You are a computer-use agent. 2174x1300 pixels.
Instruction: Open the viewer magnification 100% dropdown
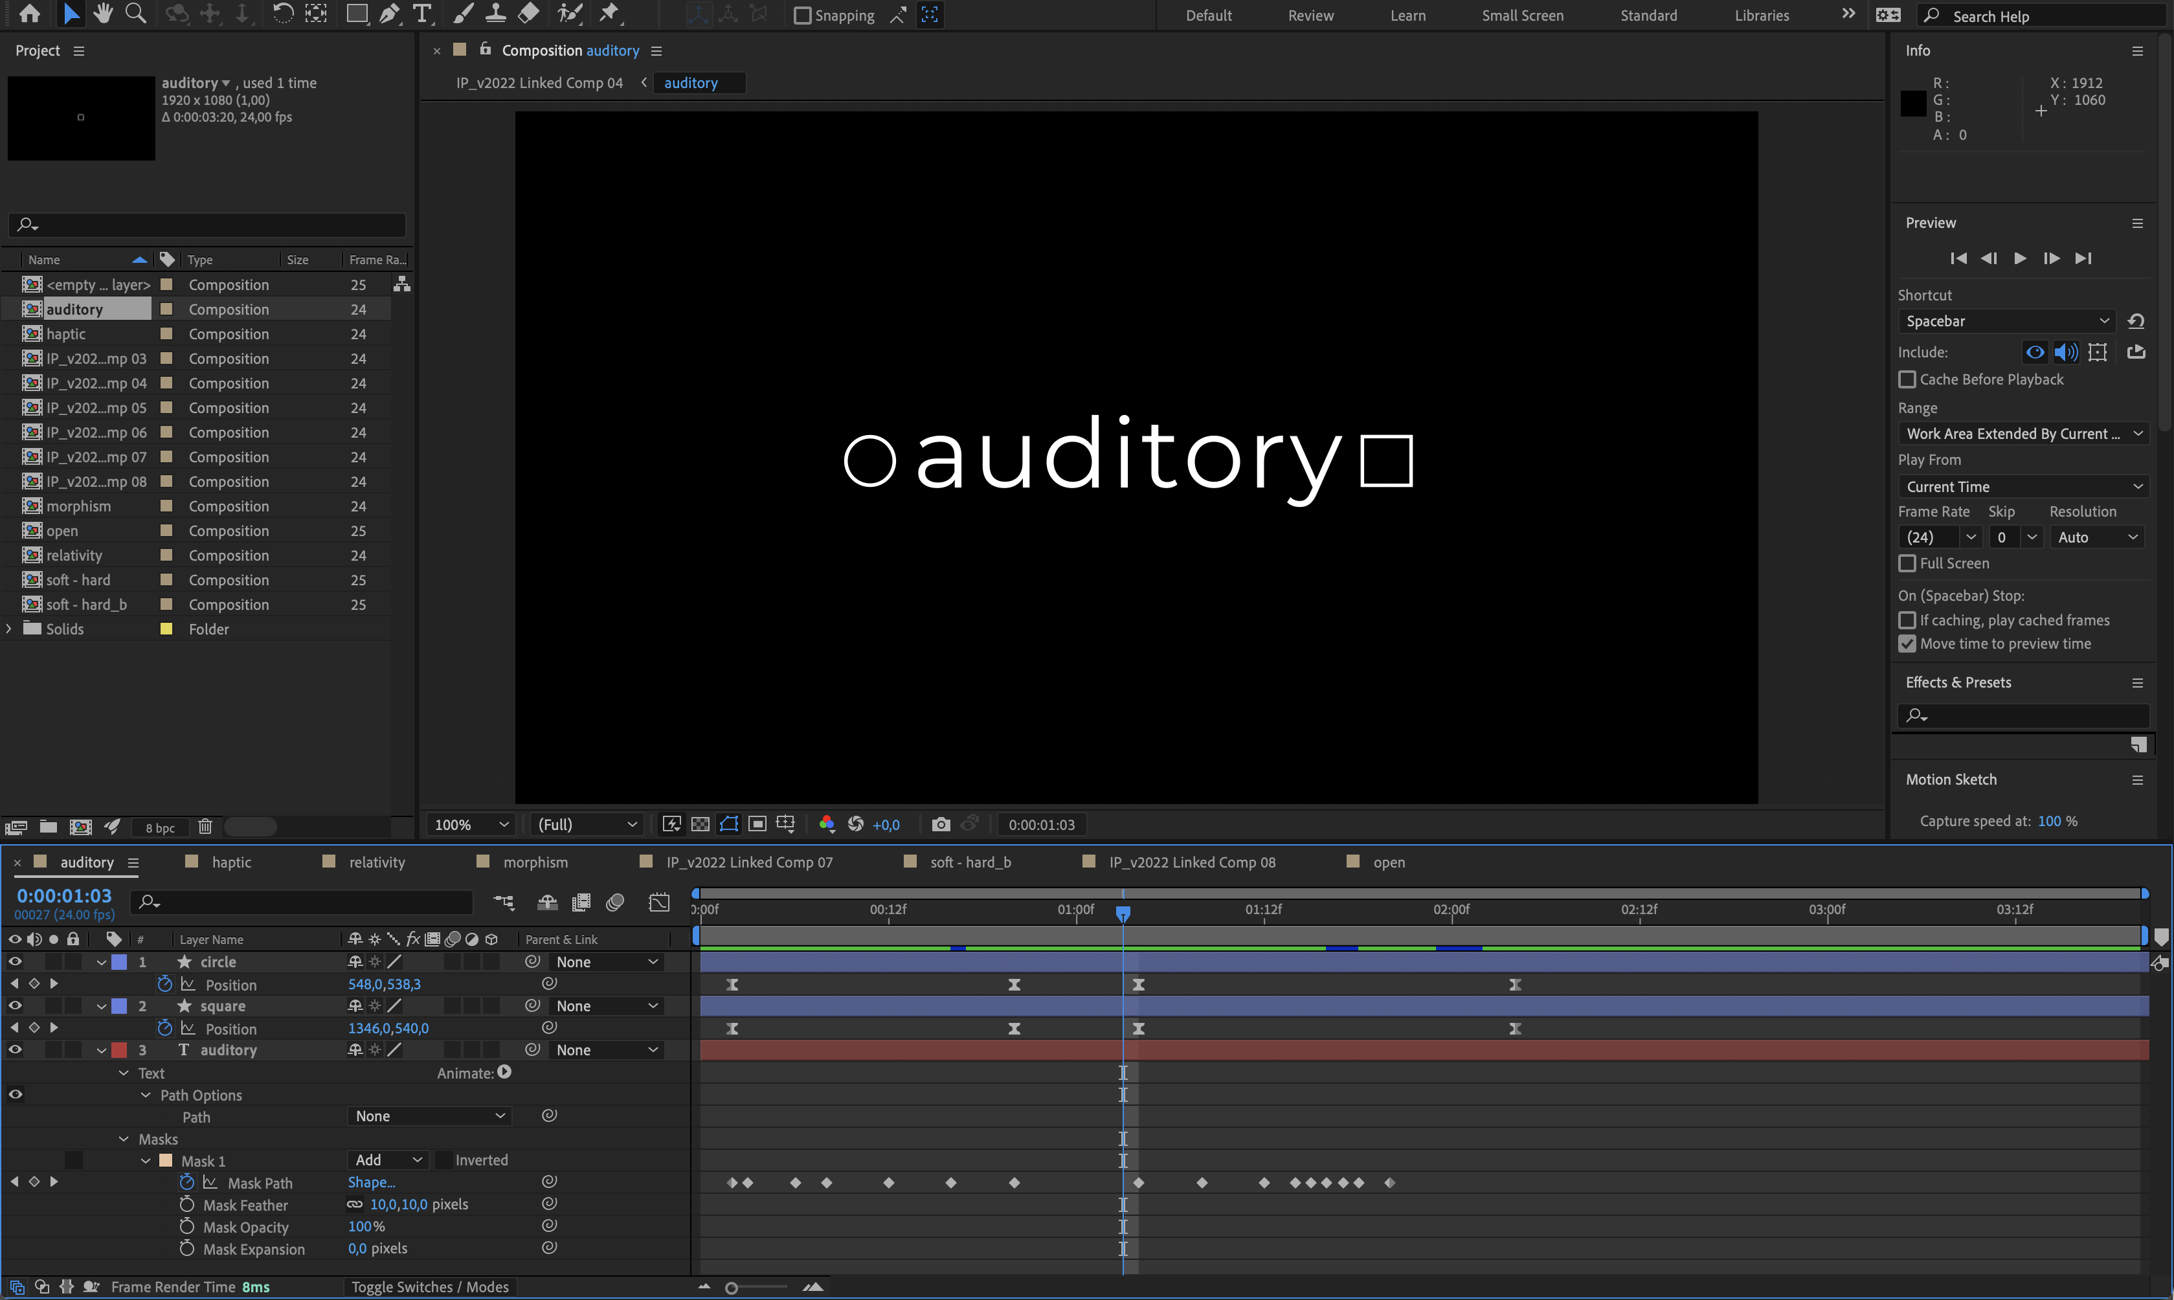471,824
